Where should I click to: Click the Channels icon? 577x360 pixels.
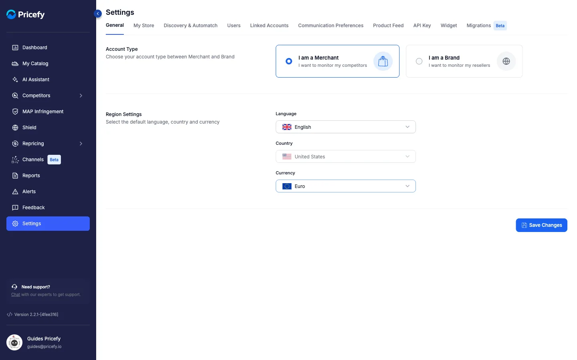15,160
